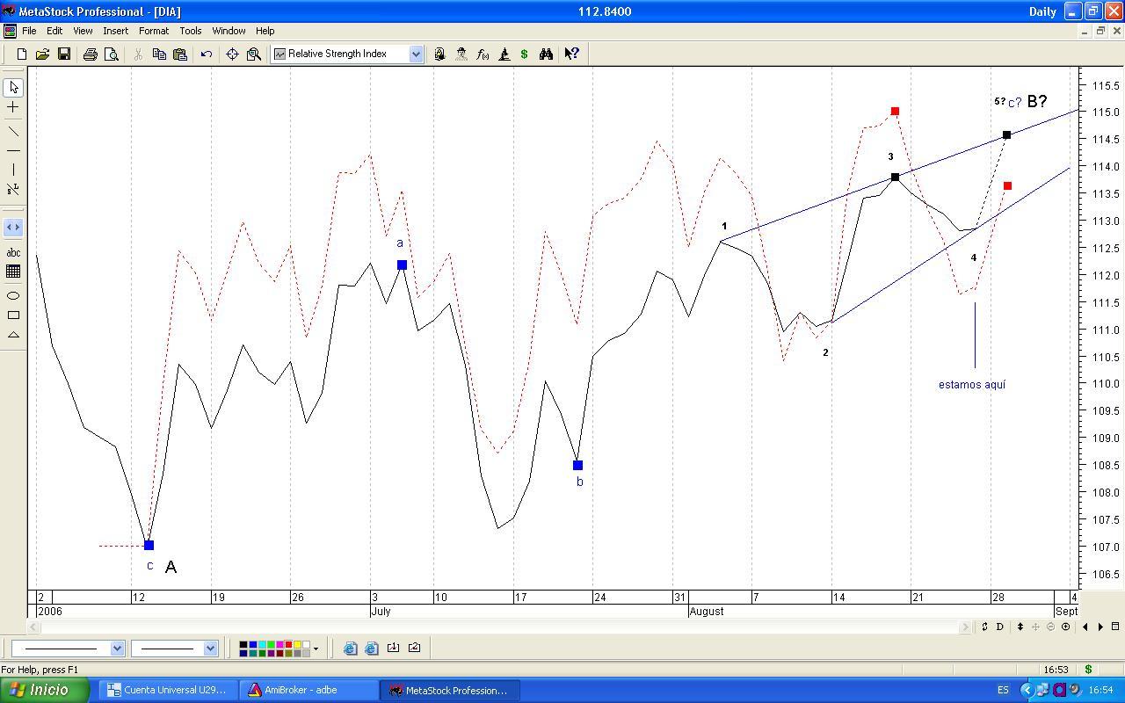Select the crosshair plus drawing tool
Image resolution: width=1125 pixels, height=703 pixels.
click(13, 107)
